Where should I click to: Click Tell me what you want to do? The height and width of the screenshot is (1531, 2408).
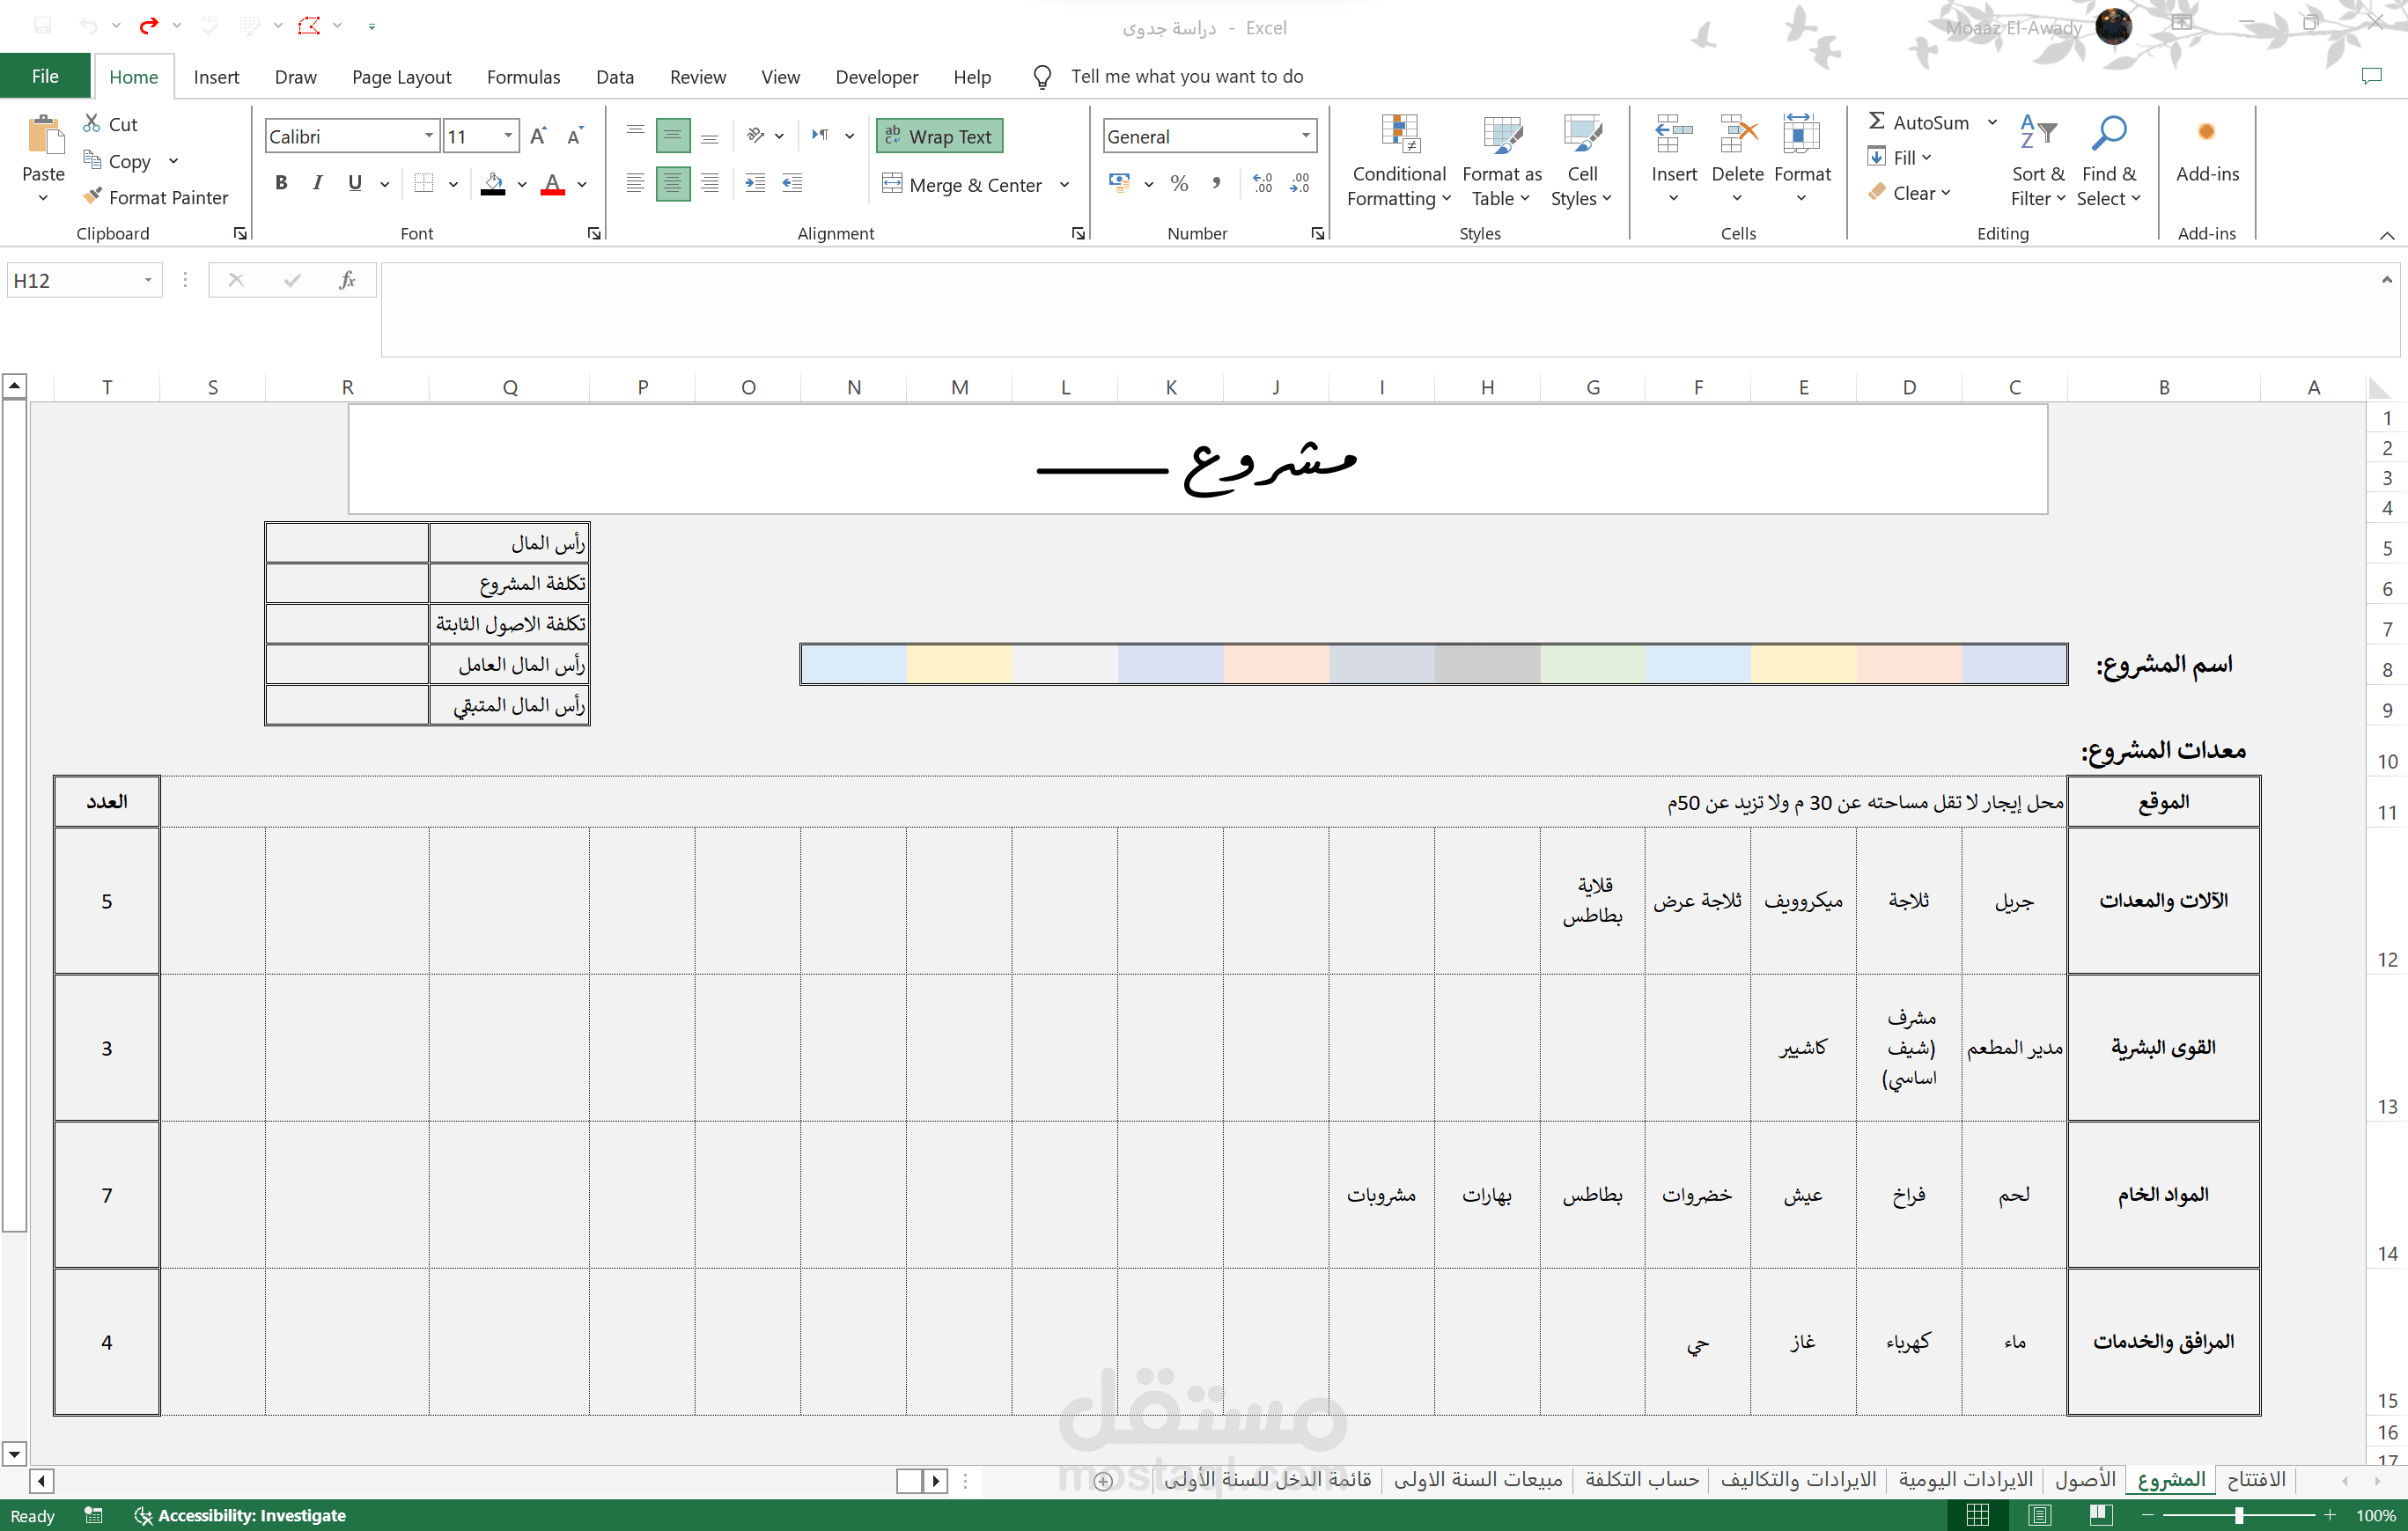[x=1187, y=76]
